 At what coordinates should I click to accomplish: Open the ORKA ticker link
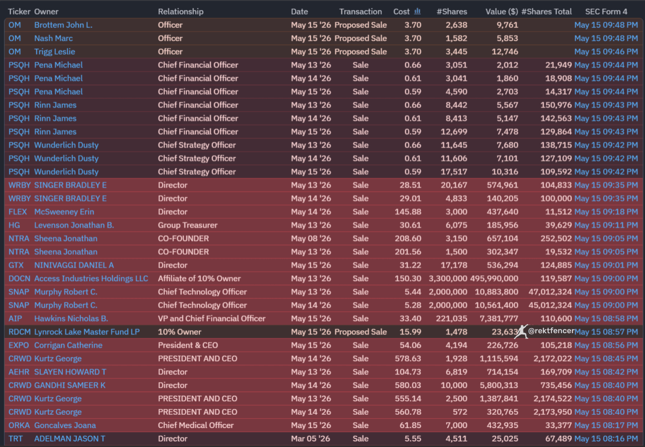(x=19, y=425)
